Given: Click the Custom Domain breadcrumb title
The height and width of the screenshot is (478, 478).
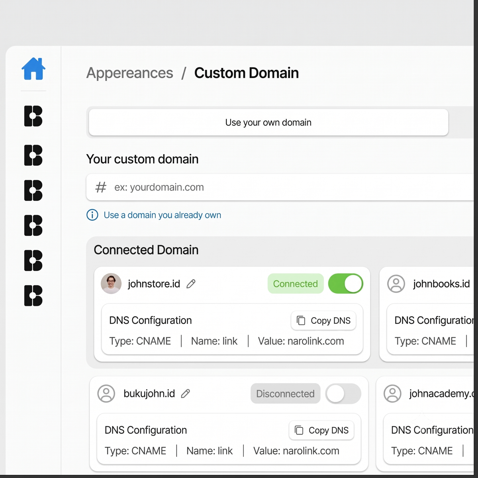Looking at the screenshot, I should point(247,73).
